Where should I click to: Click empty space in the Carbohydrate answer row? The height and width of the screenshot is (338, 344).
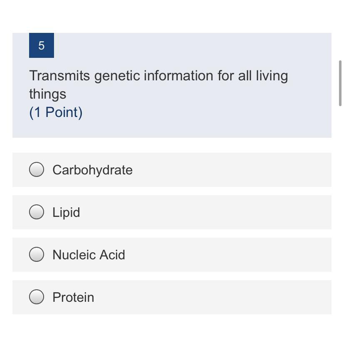tap(233, 170)
